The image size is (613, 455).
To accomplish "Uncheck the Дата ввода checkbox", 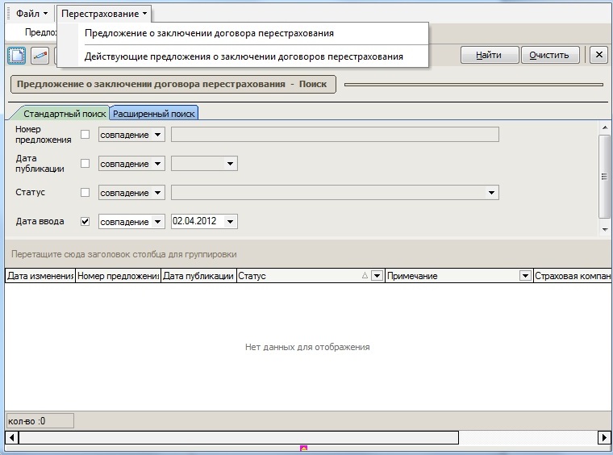I will [x=85, y=221].
